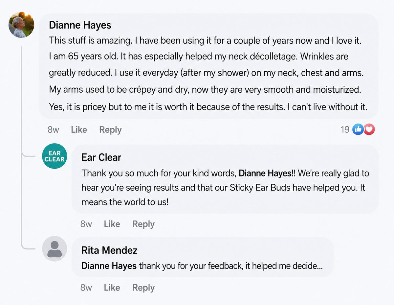The height and width of the screenshot is (305, 394).
Task: Reply to Rita Mendez's comment
Action: (x=143, y=288)
